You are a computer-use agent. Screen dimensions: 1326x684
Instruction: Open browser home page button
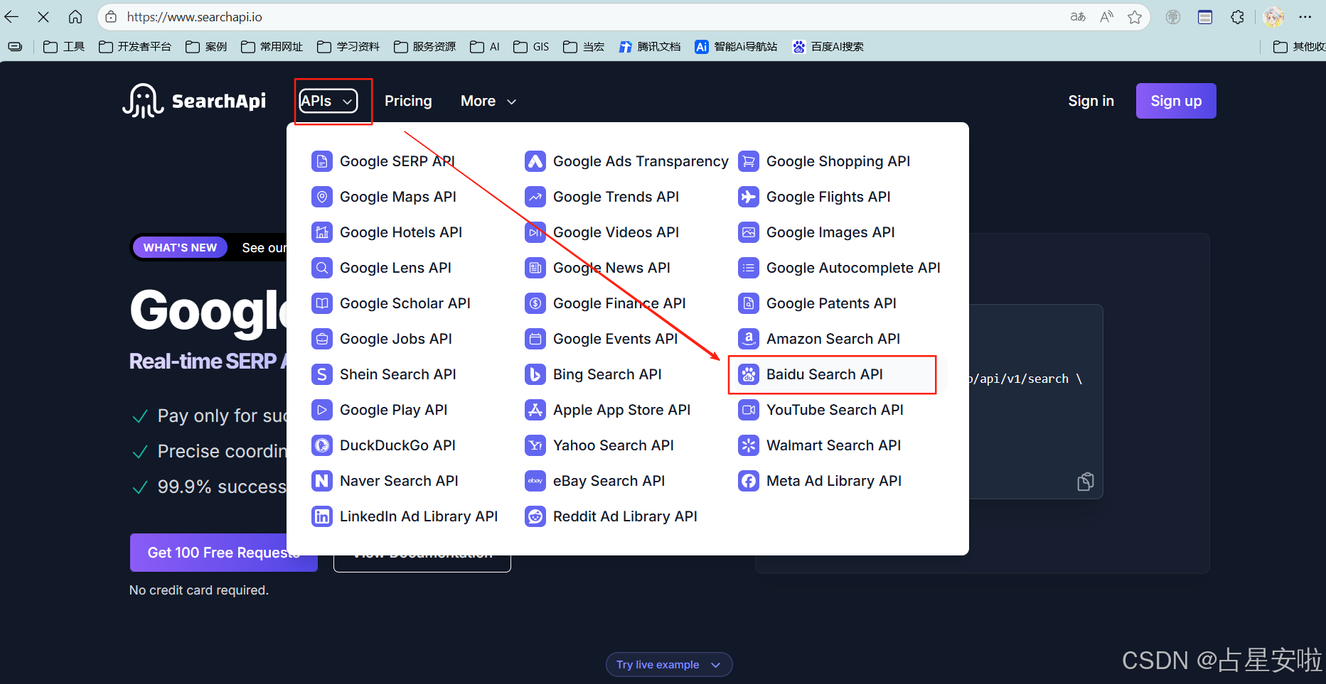tap(75, 17)
